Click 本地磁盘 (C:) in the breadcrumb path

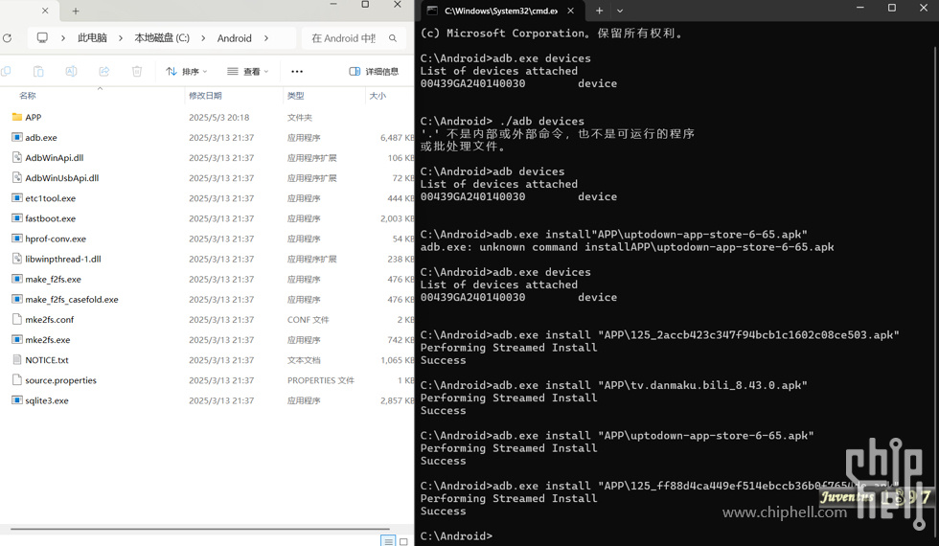[162, 38]
